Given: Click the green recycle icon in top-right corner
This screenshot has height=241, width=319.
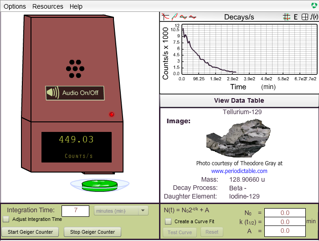Looking at the screenshot, I should click(x=314, y=5).
